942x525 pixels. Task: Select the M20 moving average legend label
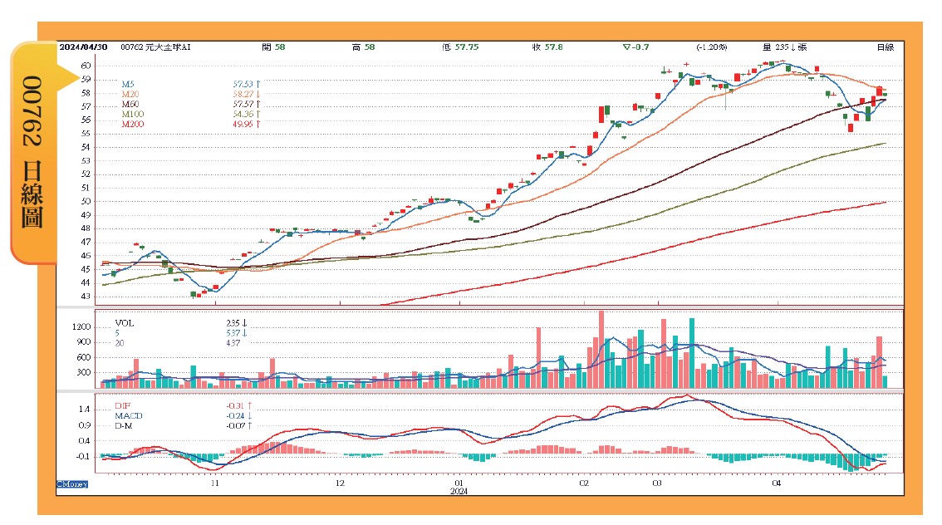click(129, 95)
